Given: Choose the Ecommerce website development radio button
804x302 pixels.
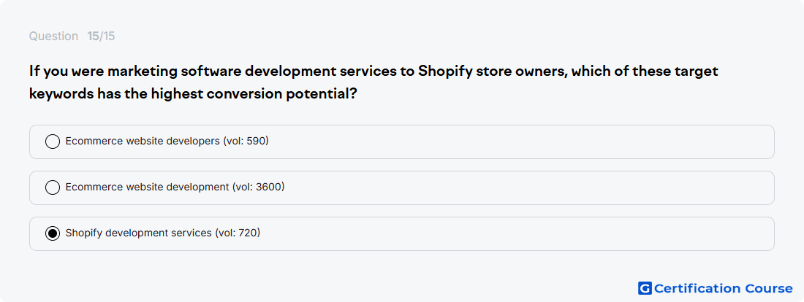Looking at the screenshot, I should (53, 188).
